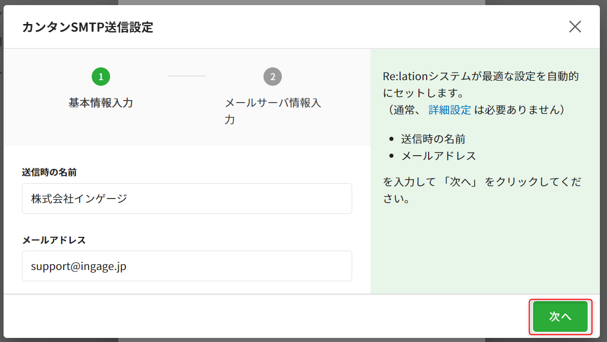
Task: Focus the メールアドレス input field
Action: [187, 266]
